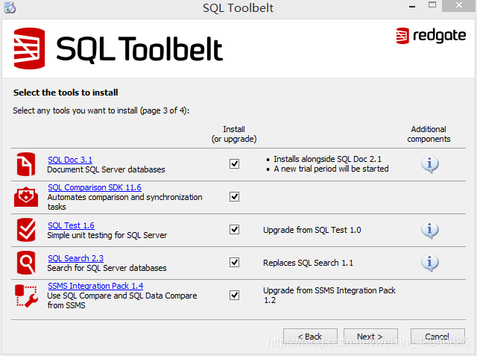The image size is (477, 356).
Task: Open info bubble for SQL Doc 3.1
Action: pyautogui.click(x=429, y=164)
